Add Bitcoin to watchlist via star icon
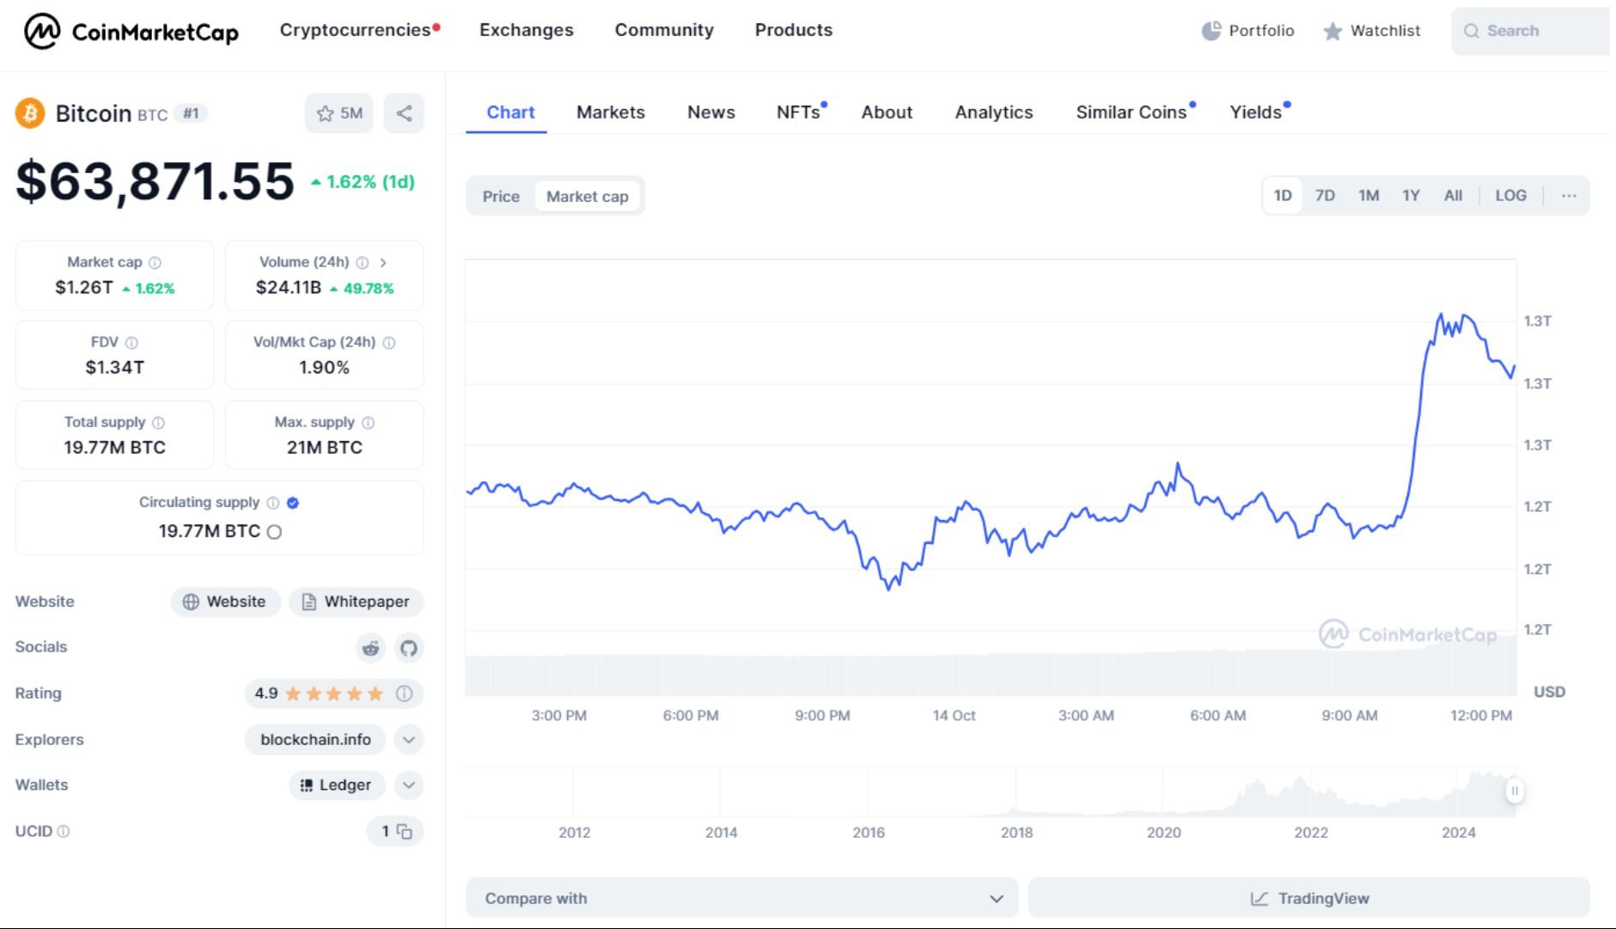Image resolution: width=1616 pixels, height=929 pixels. click(x=326, y=113)
